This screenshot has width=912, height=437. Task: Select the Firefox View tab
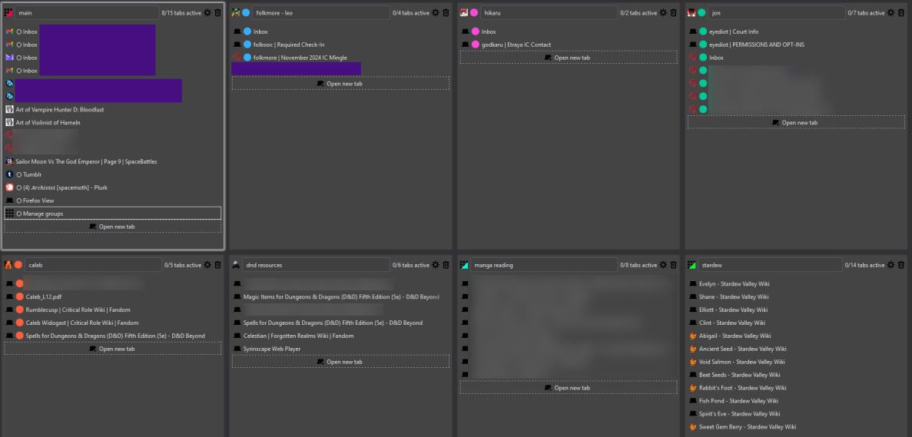pyautogui.click(x=38, y=200)
